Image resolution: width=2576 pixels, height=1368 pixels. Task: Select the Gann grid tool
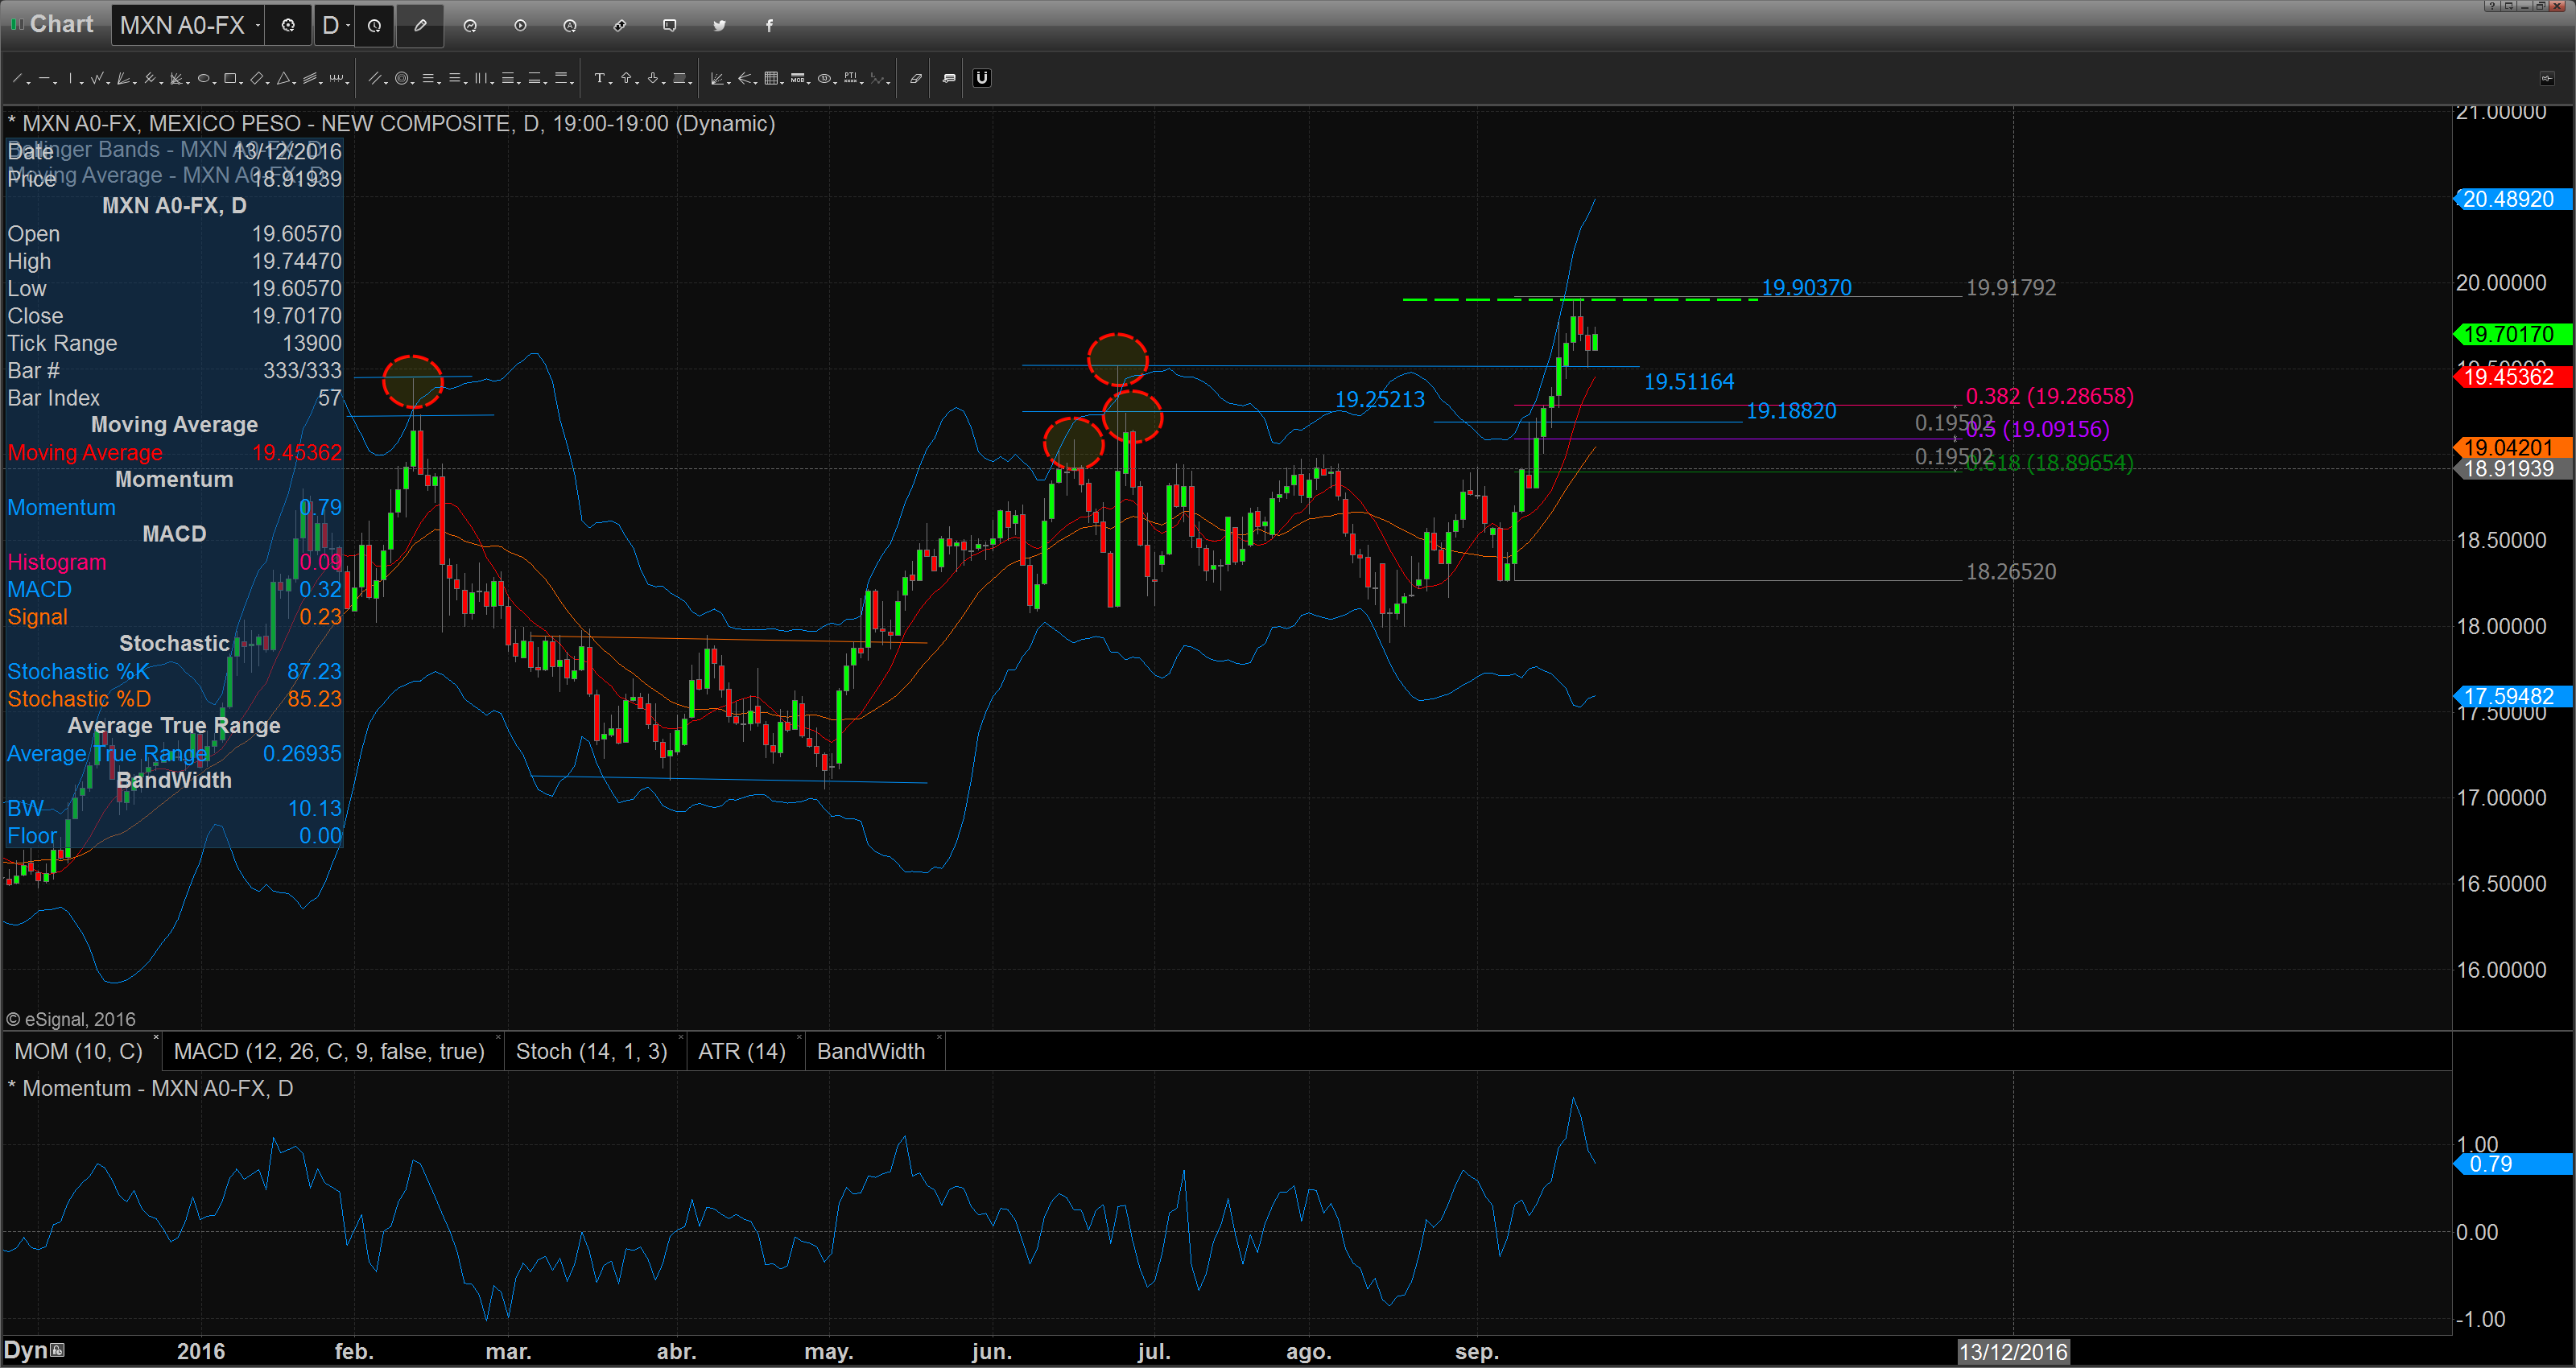point(771,78)
